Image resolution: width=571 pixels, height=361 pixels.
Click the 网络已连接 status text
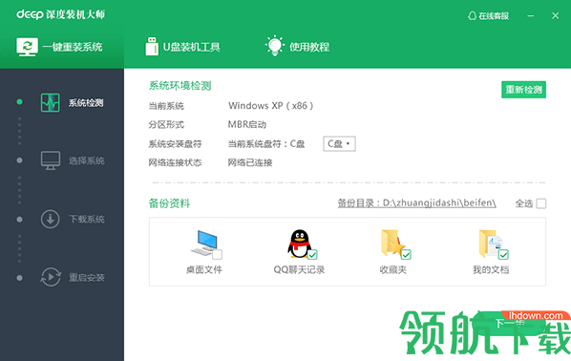250,162
